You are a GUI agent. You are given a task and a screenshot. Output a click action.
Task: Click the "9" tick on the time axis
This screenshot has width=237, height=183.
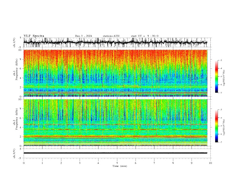click(192, 163)
